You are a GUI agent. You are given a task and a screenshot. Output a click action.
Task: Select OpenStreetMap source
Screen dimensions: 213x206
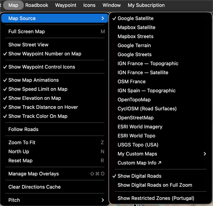[161, 117]
